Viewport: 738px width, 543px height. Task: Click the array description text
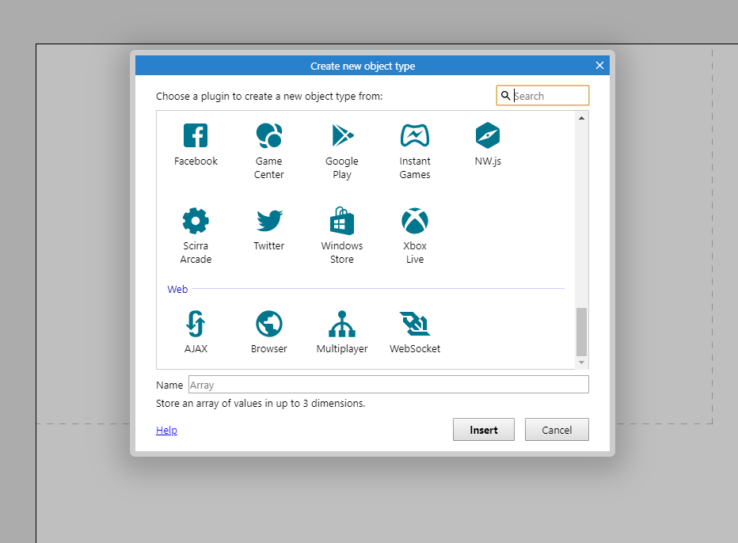click(261, 403)
